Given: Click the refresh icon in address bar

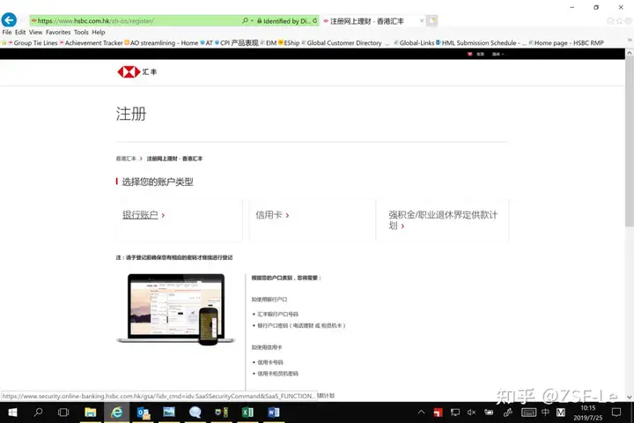Looking at the screenshot, I should (315, 20).
